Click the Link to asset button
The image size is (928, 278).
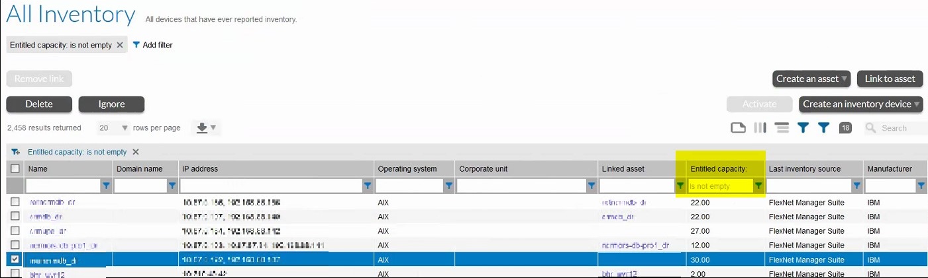890,79
